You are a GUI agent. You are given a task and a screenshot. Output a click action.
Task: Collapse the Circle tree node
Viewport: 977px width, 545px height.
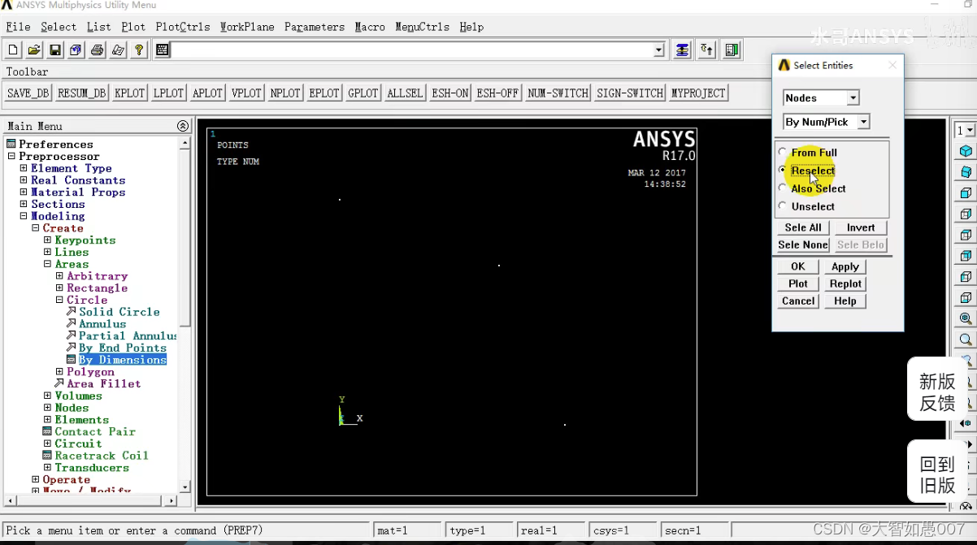click(59, 300)
